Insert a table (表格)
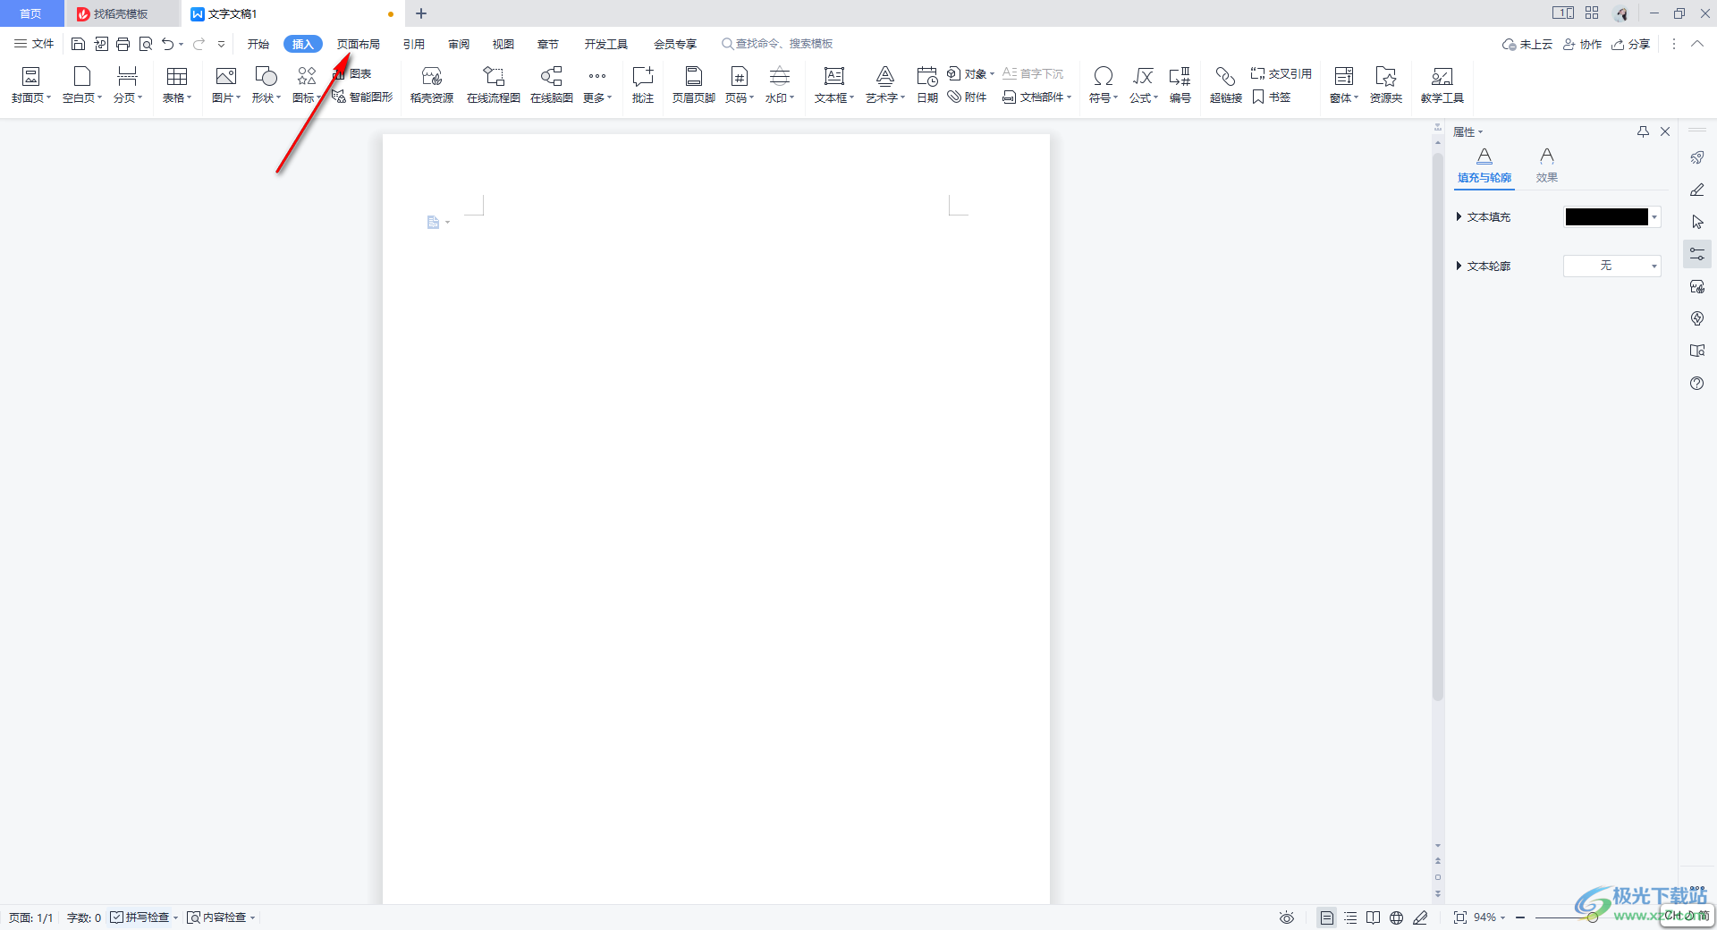Screen dimensions: 1717x930 (177, 85)
